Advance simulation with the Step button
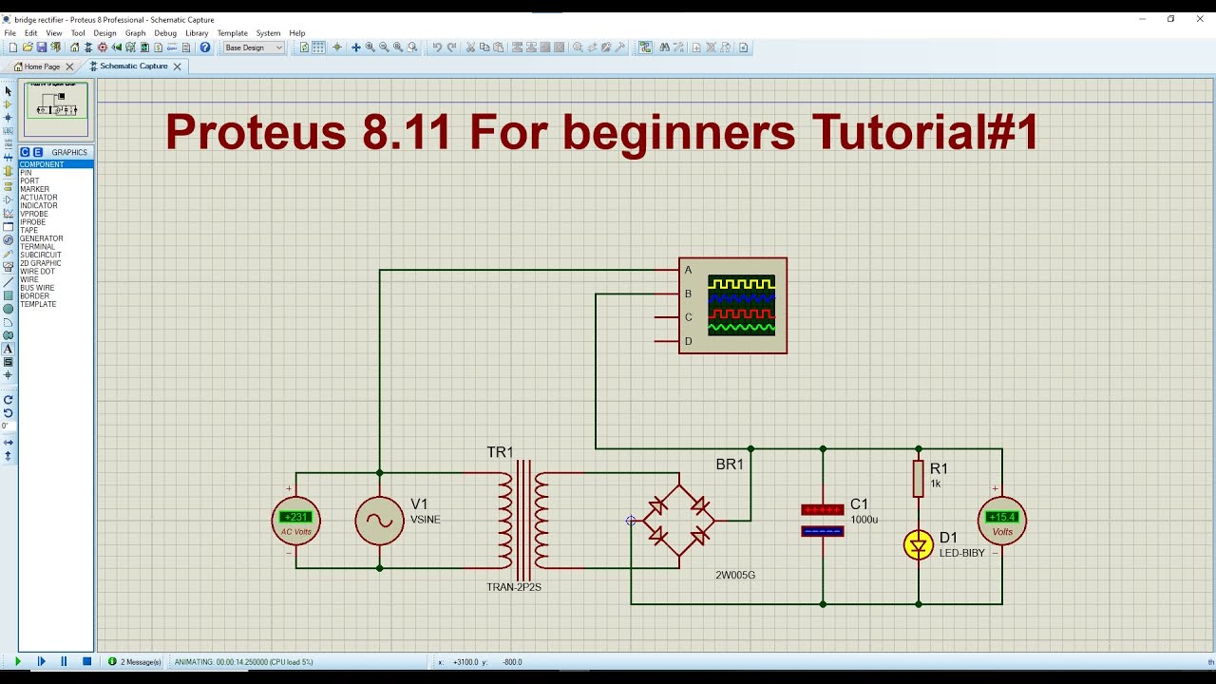 (x=41, y=661)
